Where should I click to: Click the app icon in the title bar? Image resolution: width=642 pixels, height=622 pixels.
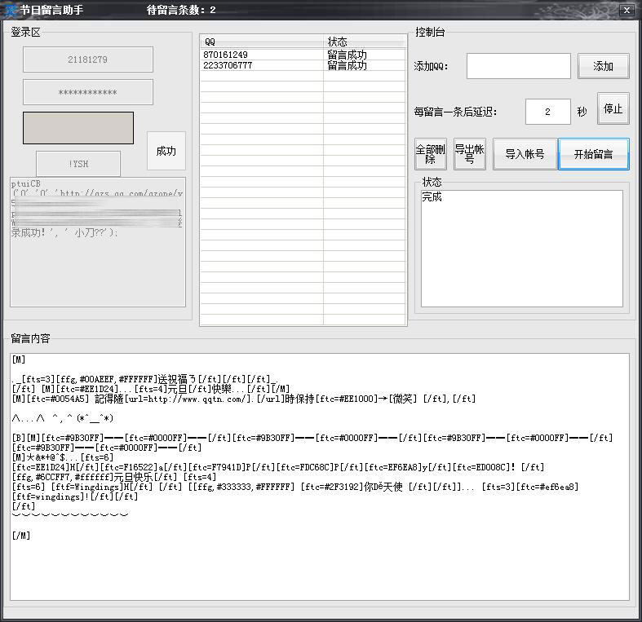[11, 10]
